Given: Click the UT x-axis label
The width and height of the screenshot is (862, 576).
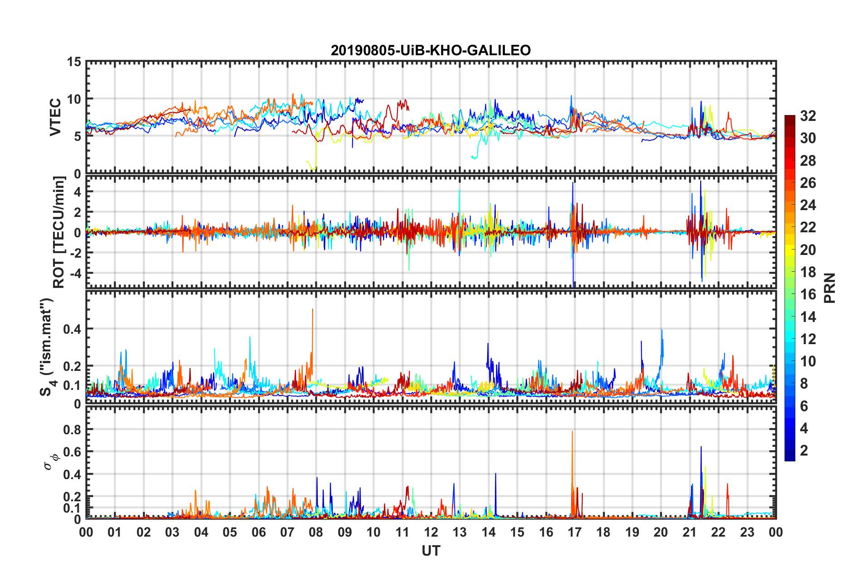Looking at the screenshot, I should coord(431,551).
